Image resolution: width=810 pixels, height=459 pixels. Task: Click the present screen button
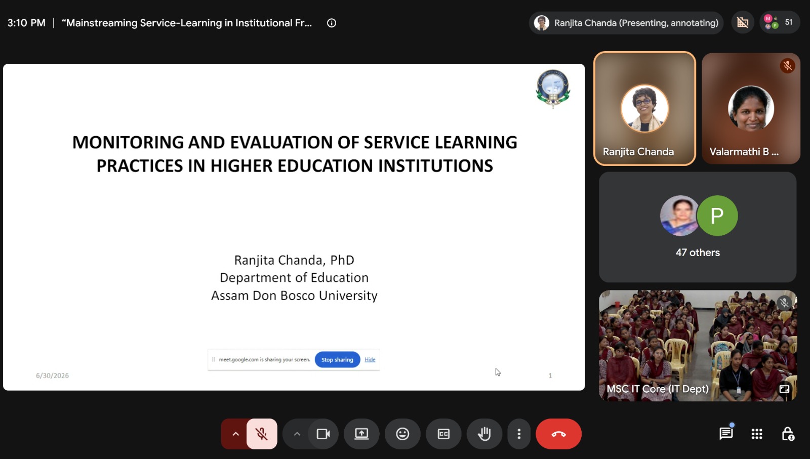click(361, 434)
